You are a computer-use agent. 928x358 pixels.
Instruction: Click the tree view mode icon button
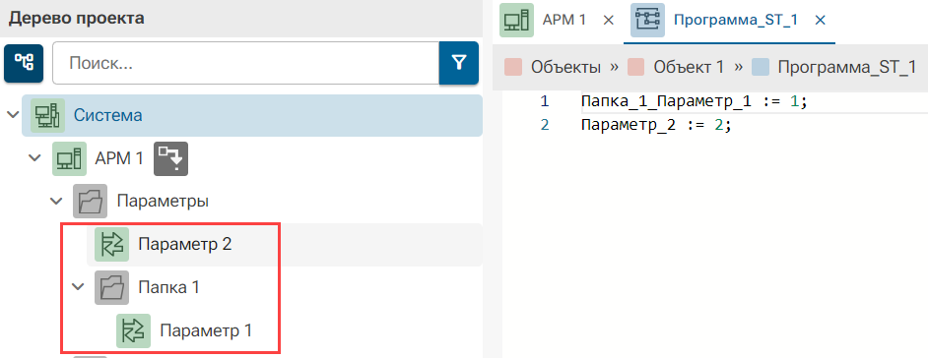click(x=24, y=63)
